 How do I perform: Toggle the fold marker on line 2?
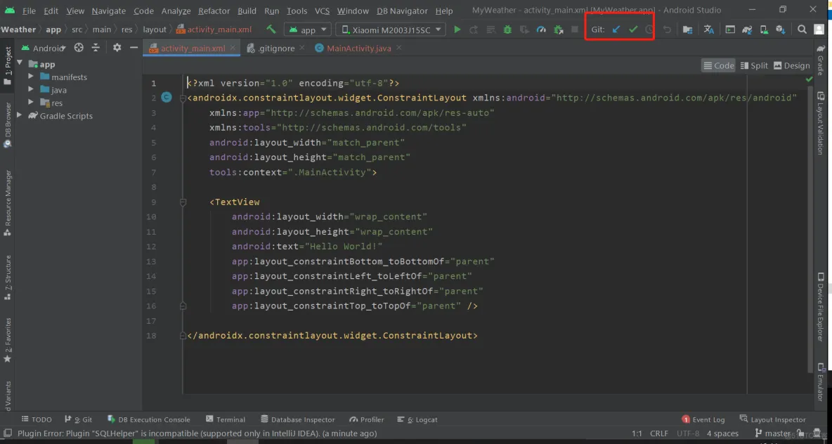[x=183, y=98]
